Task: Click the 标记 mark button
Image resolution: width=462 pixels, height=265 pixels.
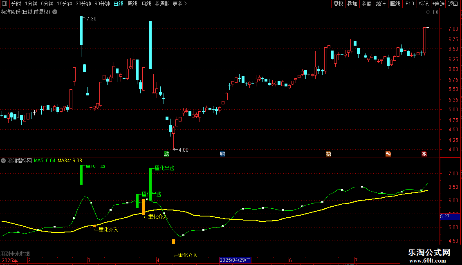Action: point(424,4)
